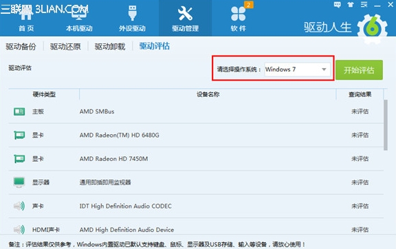Switch to the 驱动备份 tab

pyautogui.click(x=21, y=47)
